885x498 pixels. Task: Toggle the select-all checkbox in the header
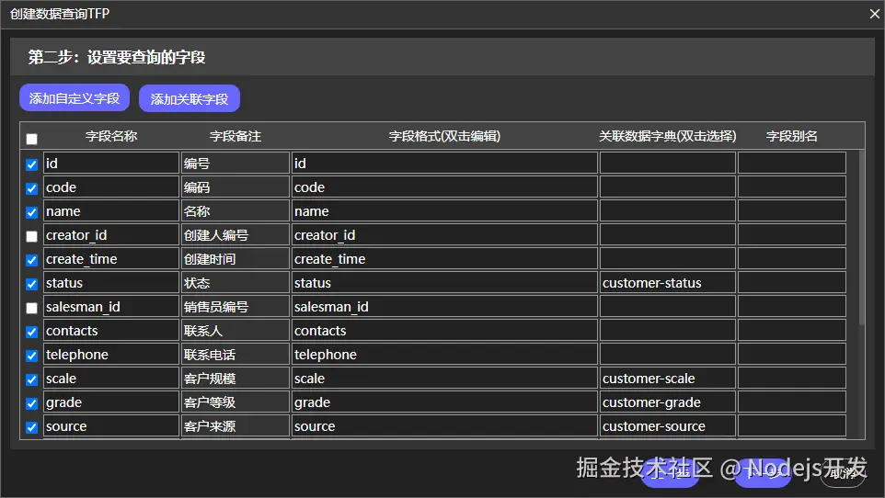pos(31,139)
